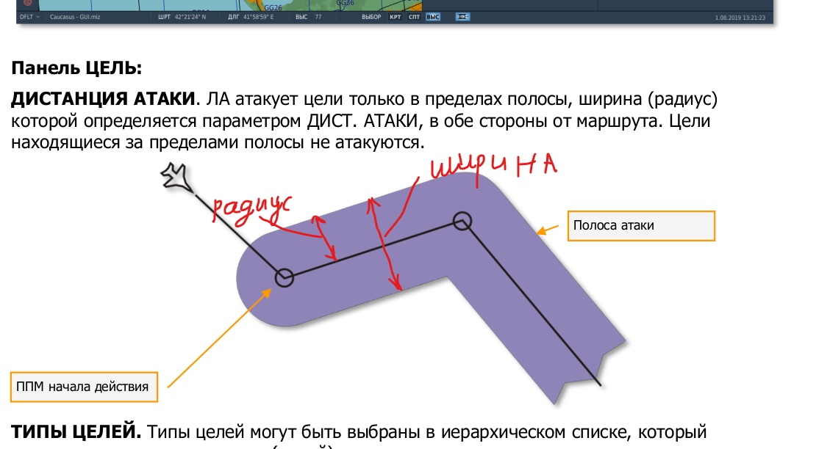Open the DFLT dropdown in status bar
Viewport: 830px width, 449px height.
pos(29,17)
